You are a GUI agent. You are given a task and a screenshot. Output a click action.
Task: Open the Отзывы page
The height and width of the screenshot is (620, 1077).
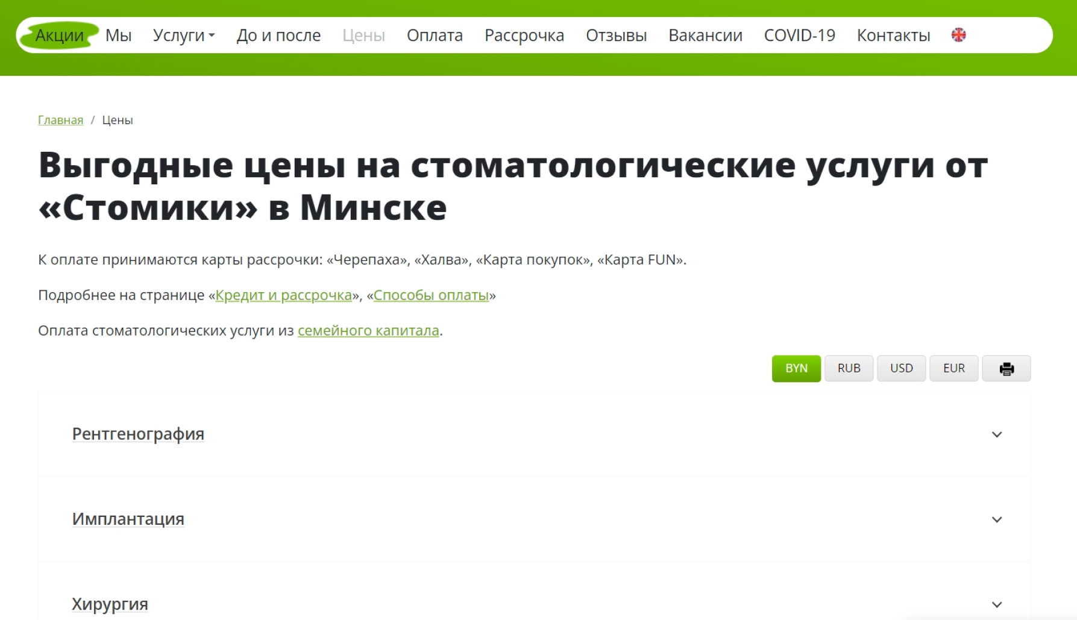[616, 36]
